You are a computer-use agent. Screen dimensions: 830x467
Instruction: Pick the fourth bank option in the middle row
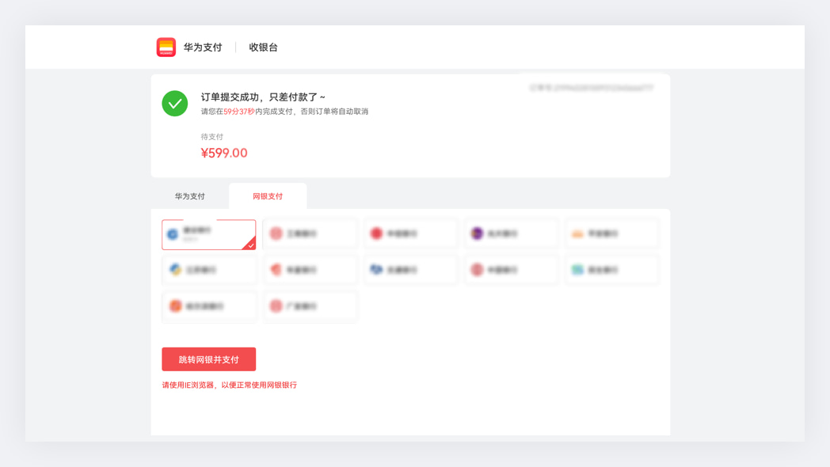coord(512,270)
